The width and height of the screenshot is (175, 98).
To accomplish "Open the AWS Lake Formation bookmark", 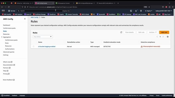I will (140, 14).
